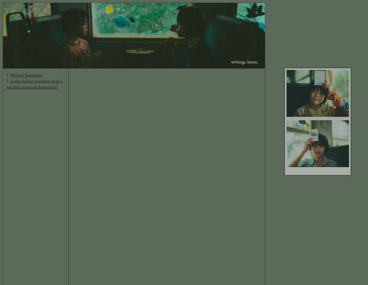Click the plate of snacks in banner
Image resolution: width=368 pixels, height=285 pixels.
pyautogui.click(x=140, y=51)
